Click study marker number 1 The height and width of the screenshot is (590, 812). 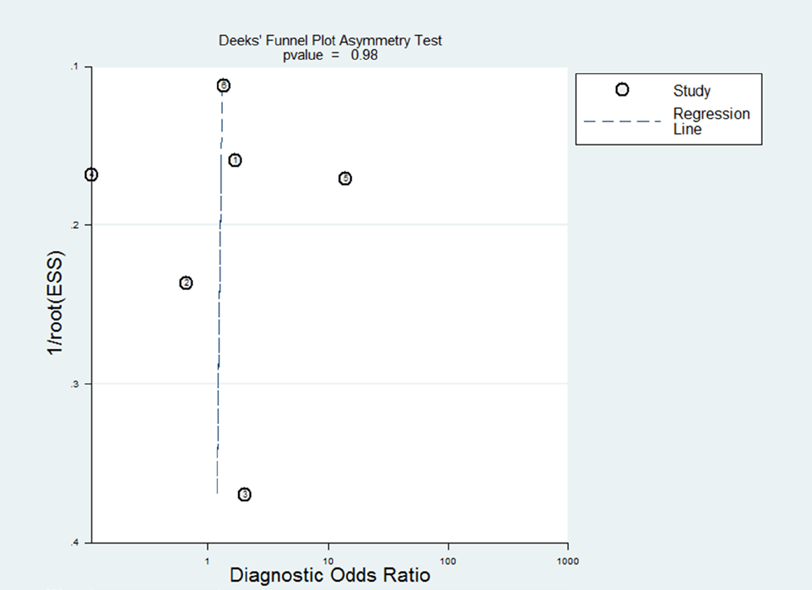235,160
